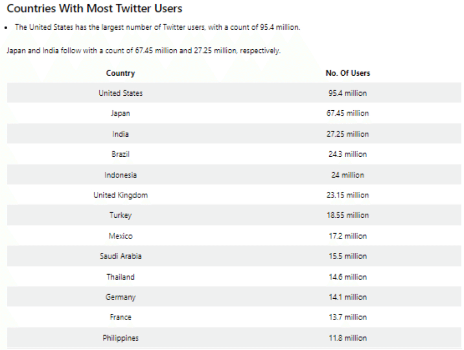Click the '67.45 million' table value

click(x=348, y=114)
